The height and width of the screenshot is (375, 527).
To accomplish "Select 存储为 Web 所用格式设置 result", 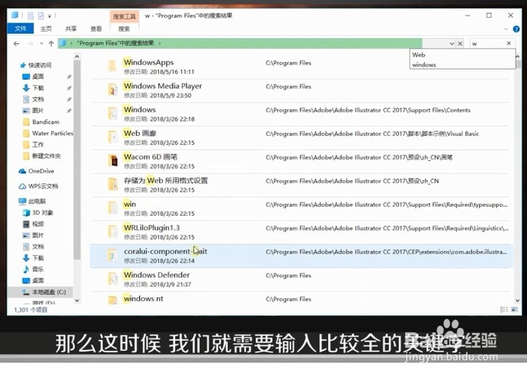I will [301, 185].
